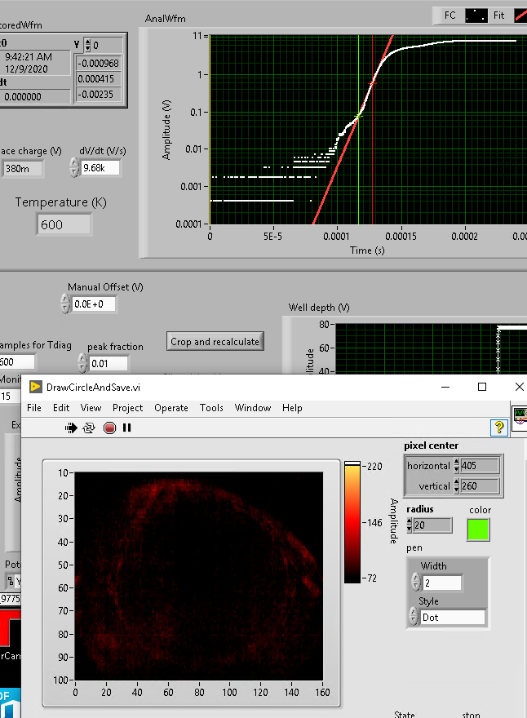
Task: Click the stepper for horizontal pixel center
Action: 456,466
